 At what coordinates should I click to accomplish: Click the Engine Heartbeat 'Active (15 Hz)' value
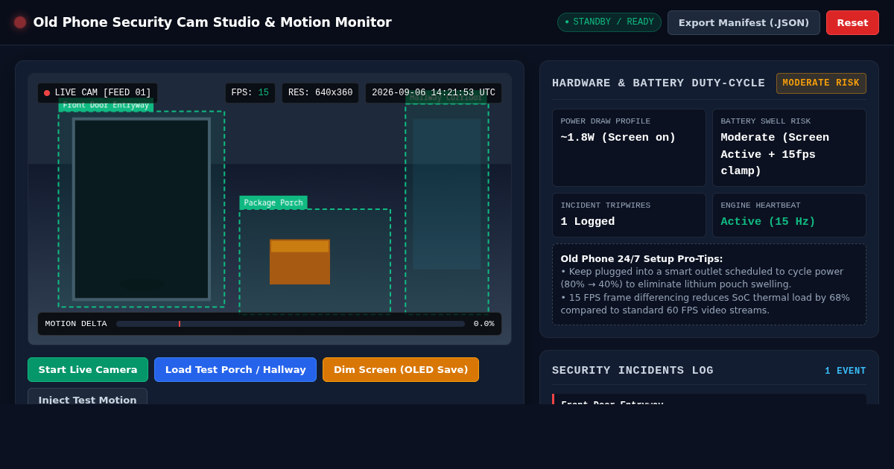point(768,222)
